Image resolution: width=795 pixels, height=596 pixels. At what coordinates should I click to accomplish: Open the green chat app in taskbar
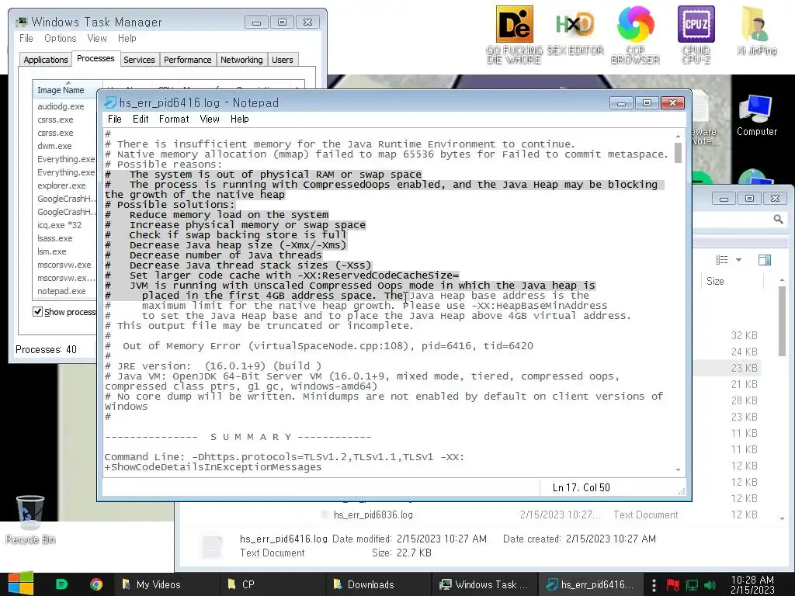61,584
